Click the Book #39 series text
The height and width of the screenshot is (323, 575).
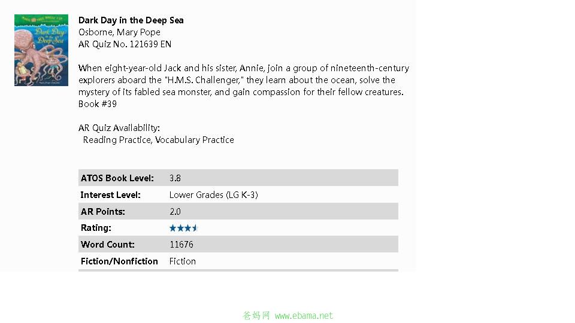(98, 104)
